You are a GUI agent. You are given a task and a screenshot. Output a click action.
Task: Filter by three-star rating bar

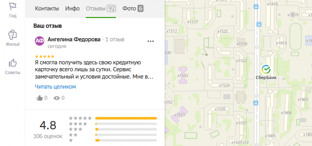coord(126,129)
